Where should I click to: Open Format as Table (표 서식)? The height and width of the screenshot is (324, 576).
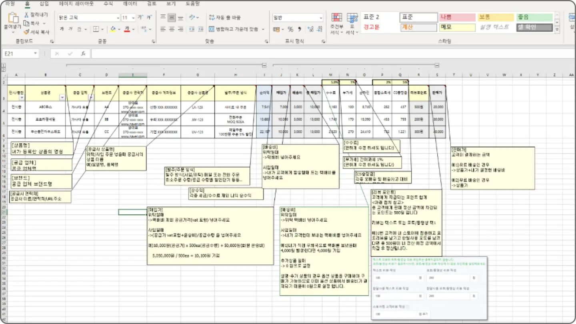[x=352, y=24]
